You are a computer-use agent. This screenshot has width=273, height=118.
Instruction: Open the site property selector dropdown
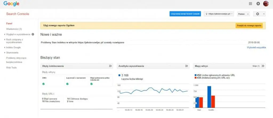(x=219, y=14)
